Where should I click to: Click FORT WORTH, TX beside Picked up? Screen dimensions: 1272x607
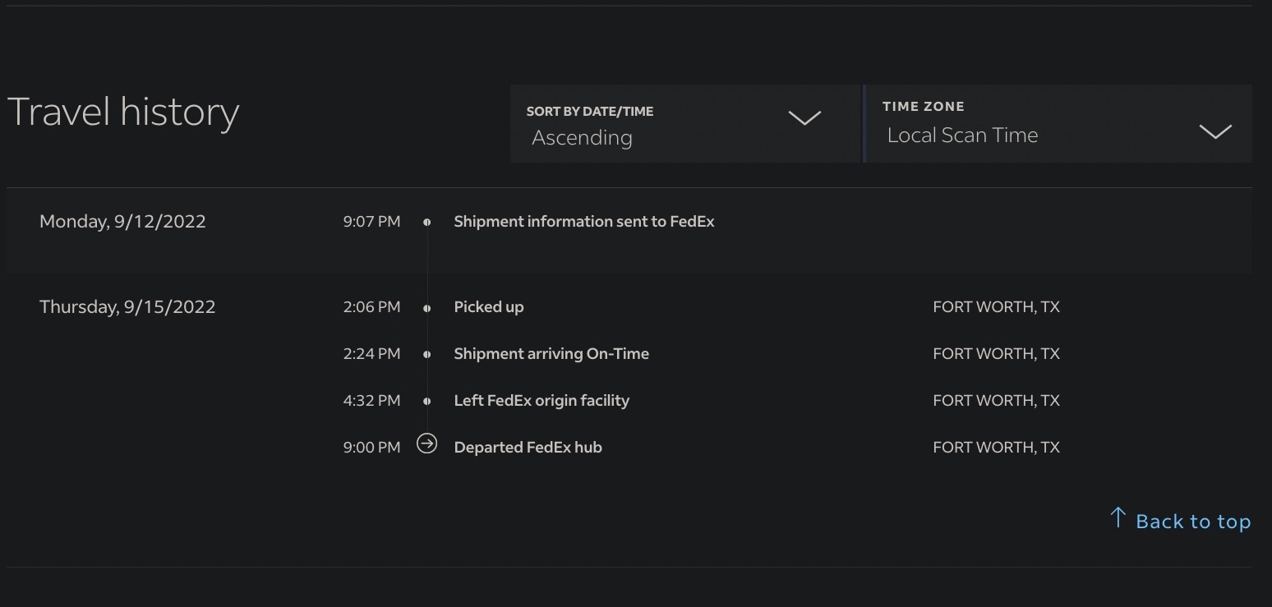coord(996,307)
